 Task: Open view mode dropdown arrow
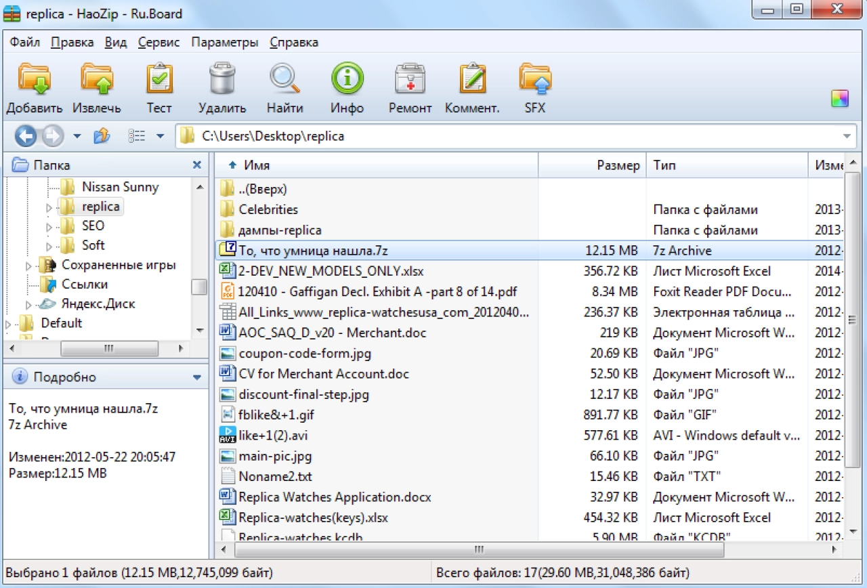coord(160,136)
